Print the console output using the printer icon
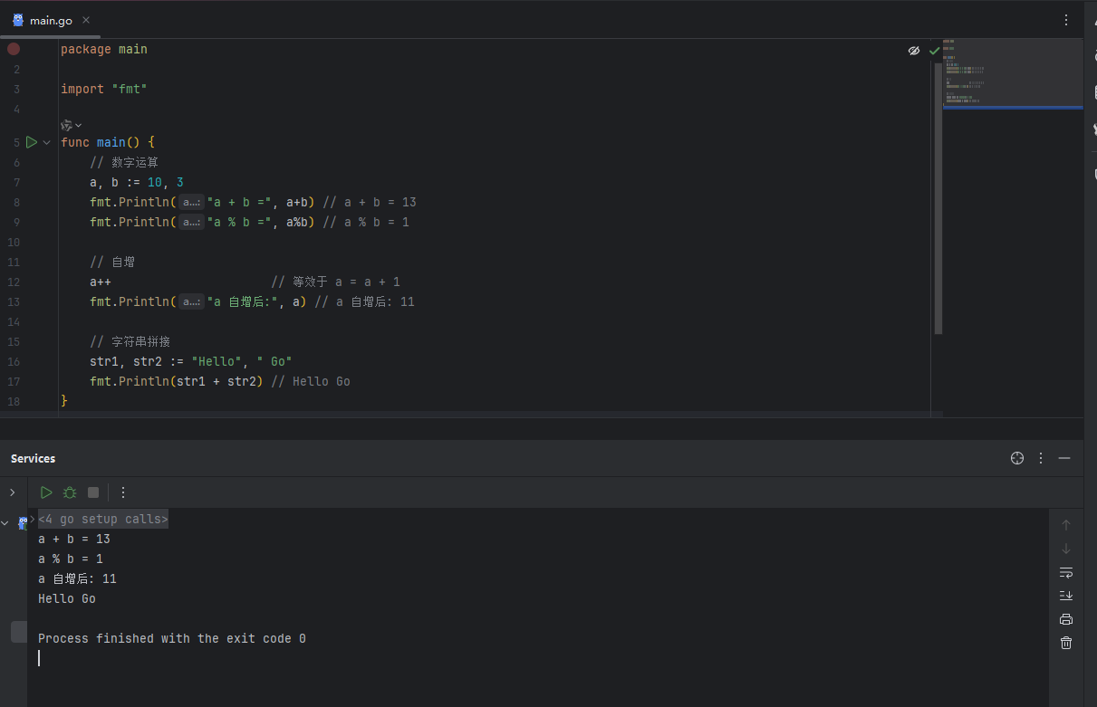 [x=1066, y=619]
